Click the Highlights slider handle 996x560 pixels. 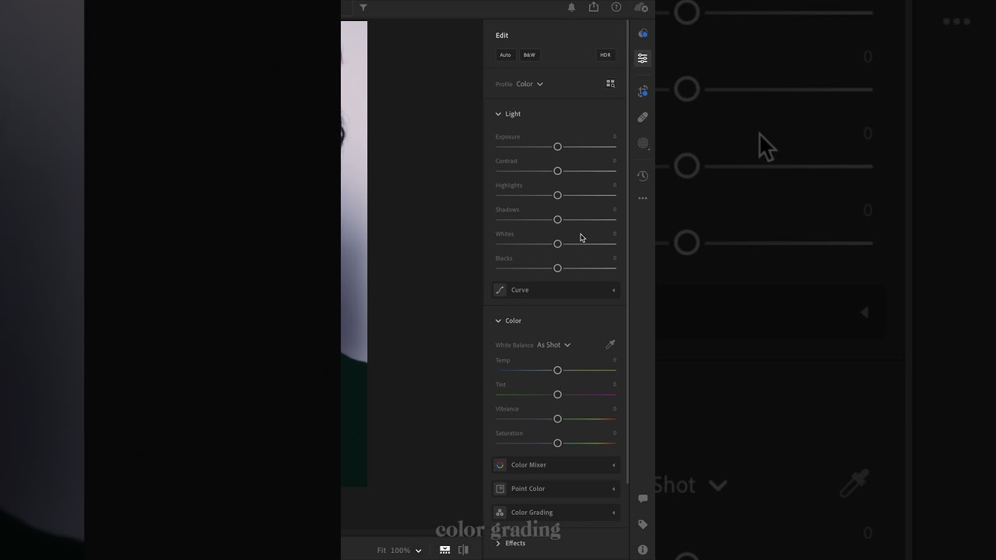tap(557, 195)
